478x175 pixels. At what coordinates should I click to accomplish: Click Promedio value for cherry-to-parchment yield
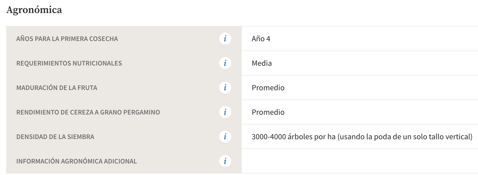pos(268,112)
